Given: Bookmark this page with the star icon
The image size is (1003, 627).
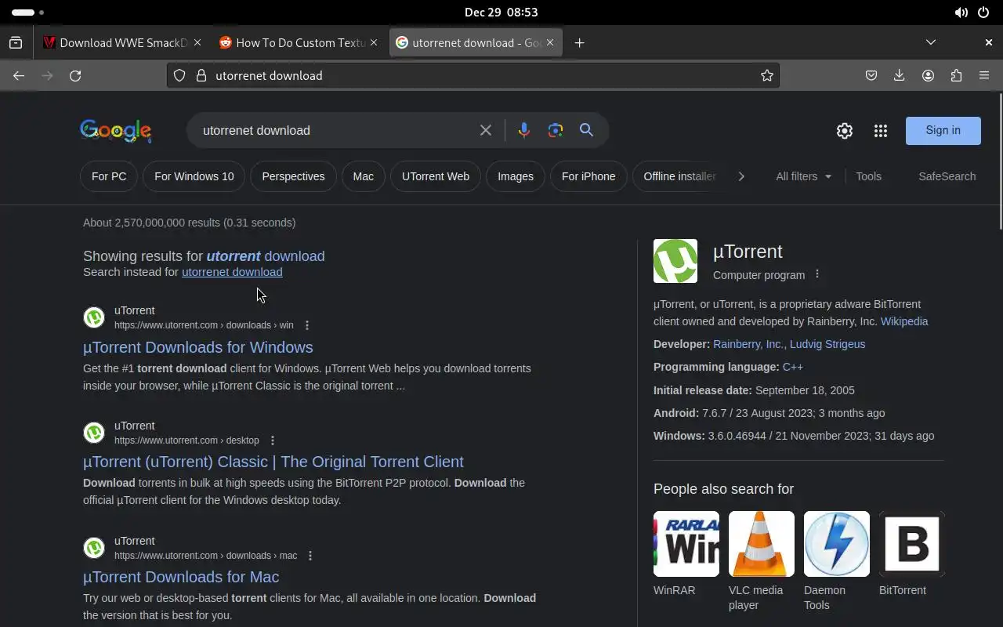Looking at the screenshot, I should point(767,75).
